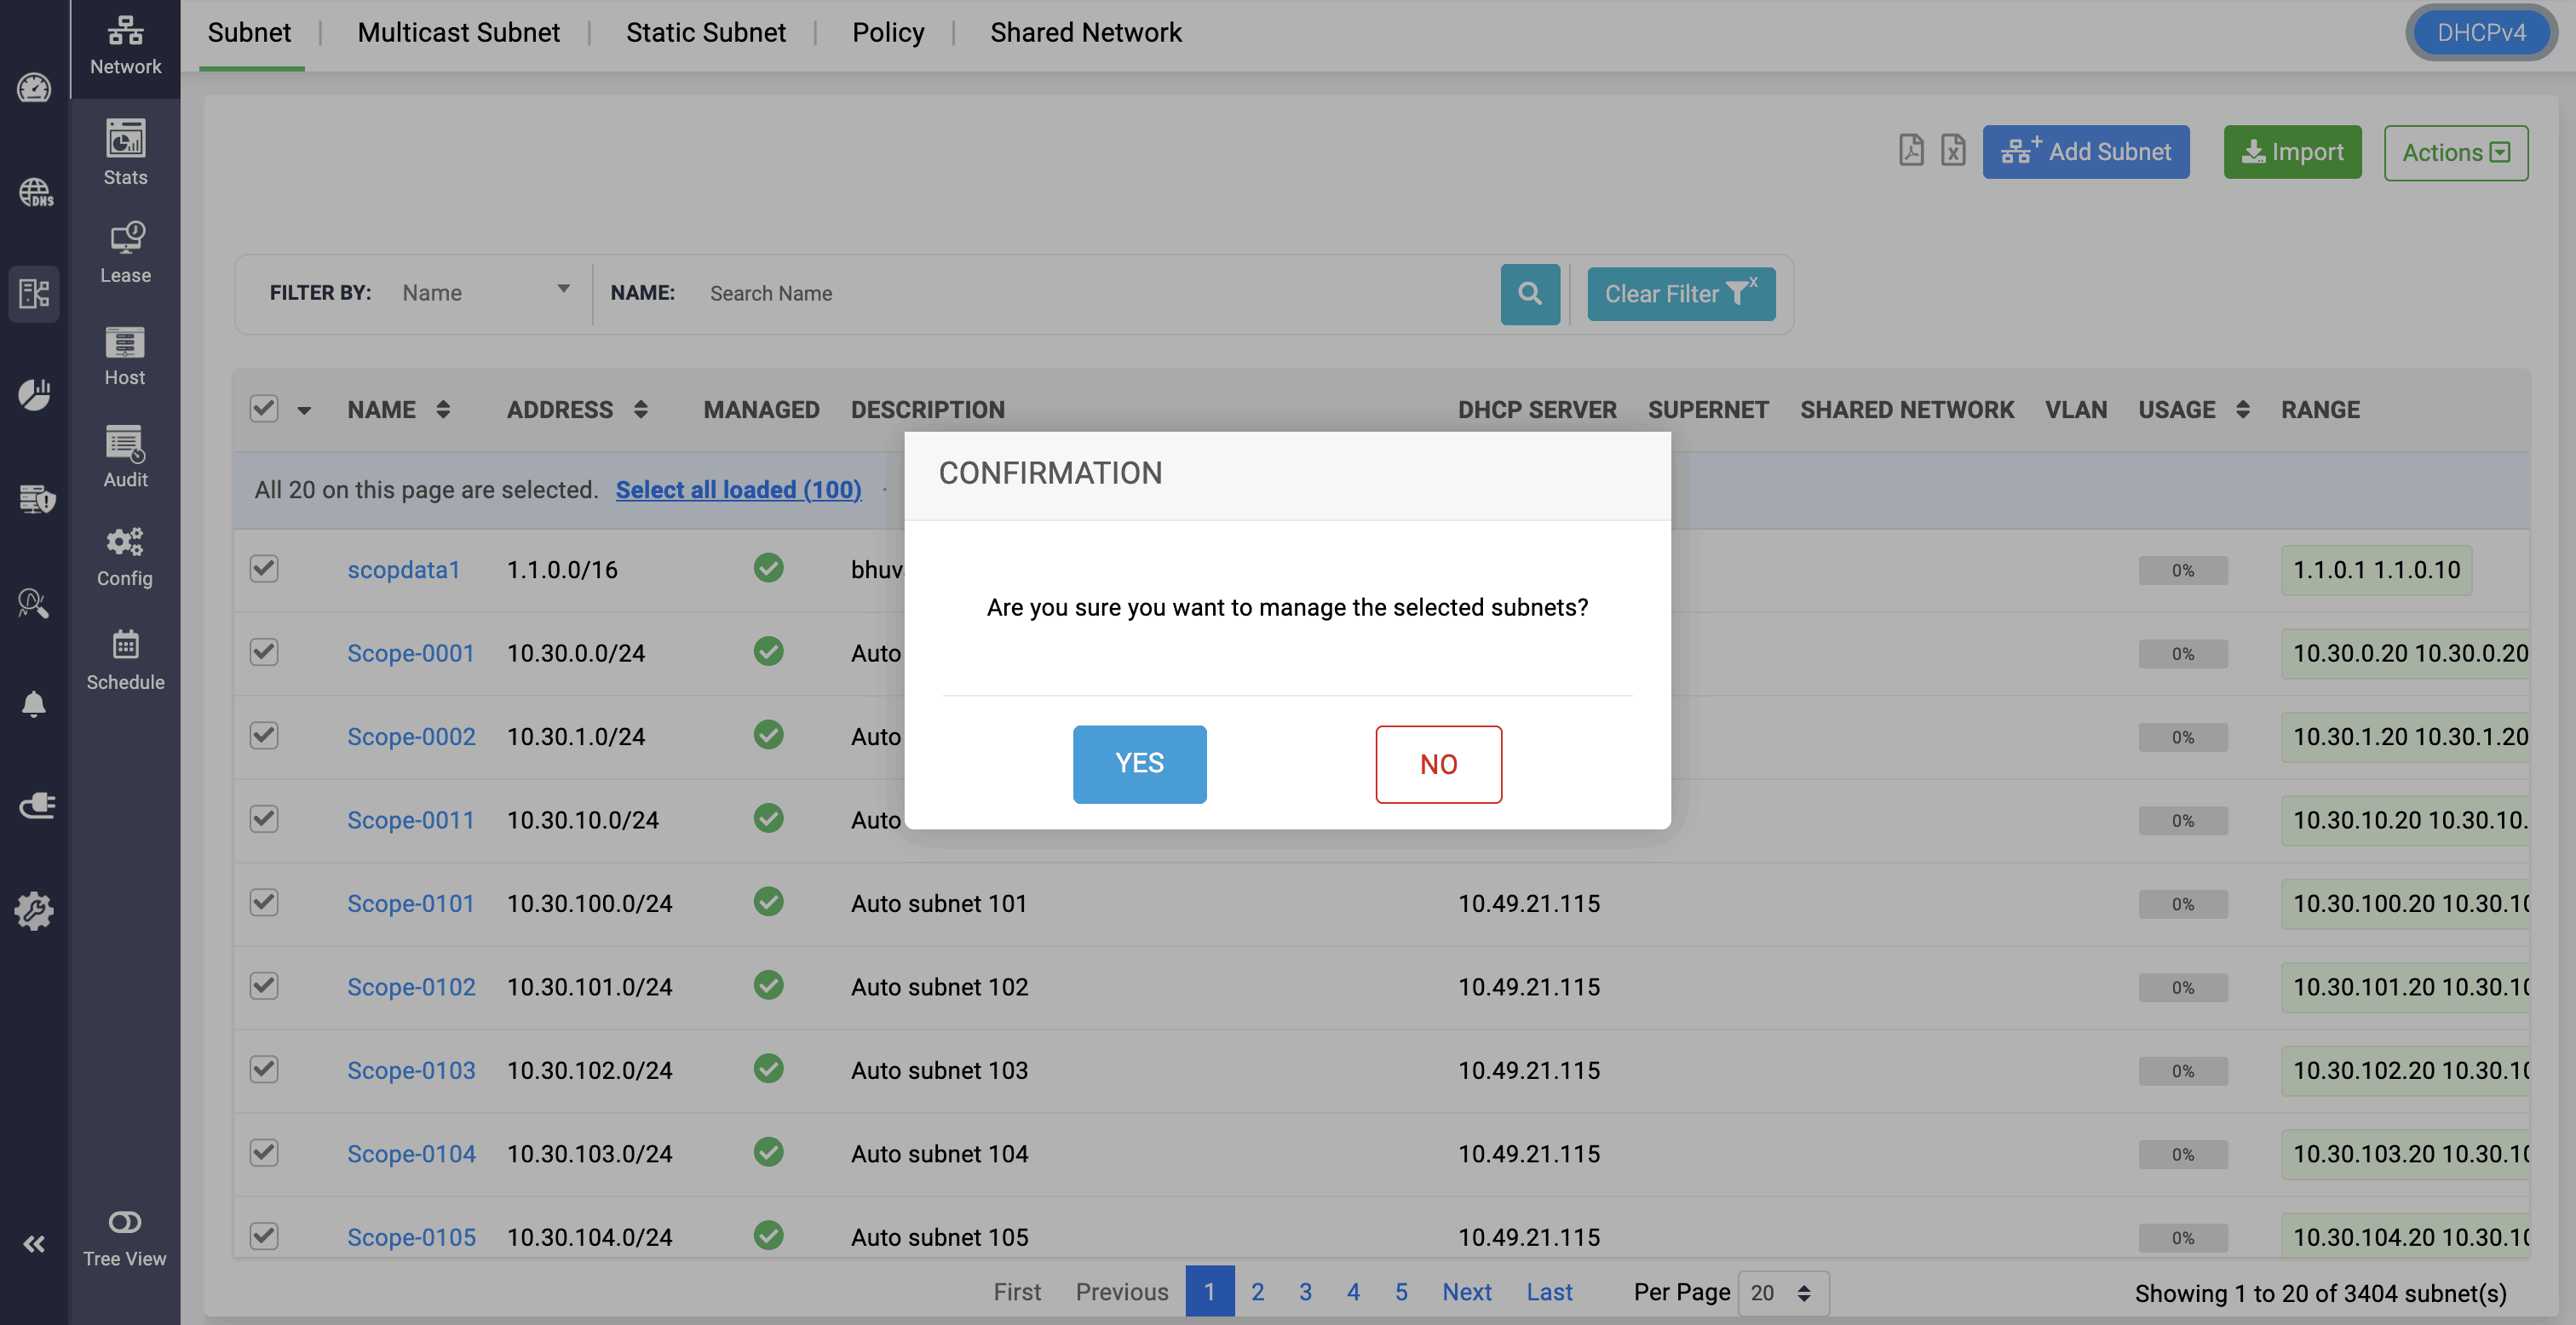The height and width of the screenshot is (1325, 2576).
Task: Open the Lease section
Action: tap(125, 253)
